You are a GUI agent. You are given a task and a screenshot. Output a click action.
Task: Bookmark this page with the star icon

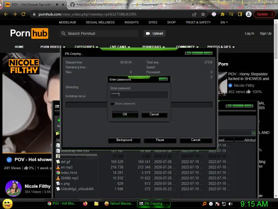[203, 14]
